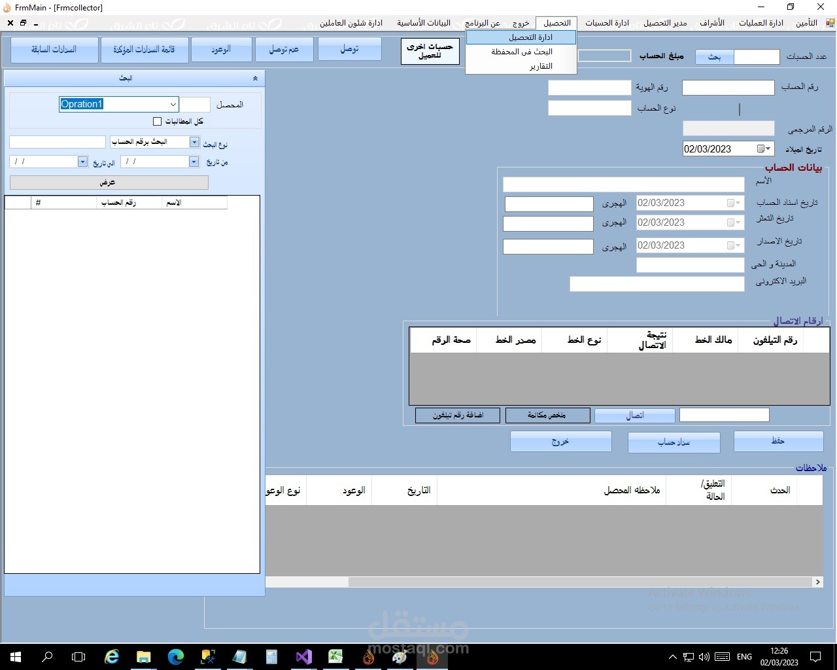The height and width of the screenshot is (670, 837).
Task: Open Internet Explorer from the taskbar
Action: [112, 656]
